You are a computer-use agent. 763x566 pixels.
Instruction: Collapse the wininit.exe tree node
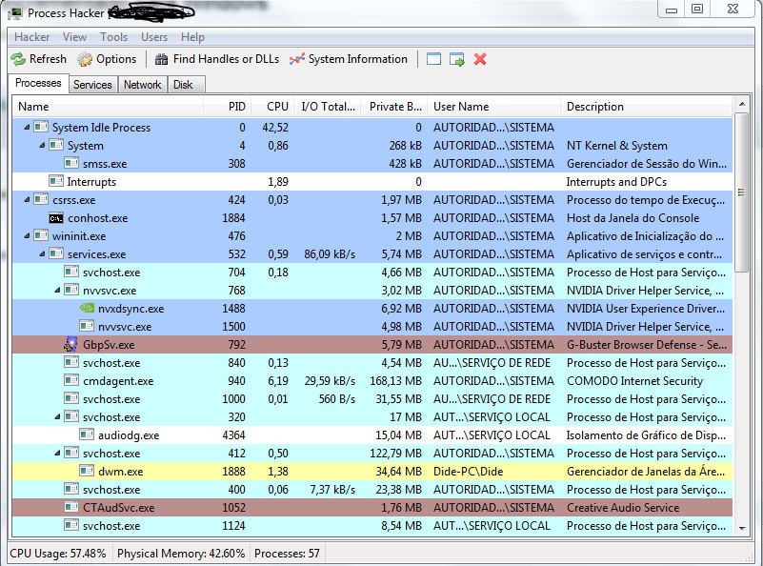coord(27,235)
